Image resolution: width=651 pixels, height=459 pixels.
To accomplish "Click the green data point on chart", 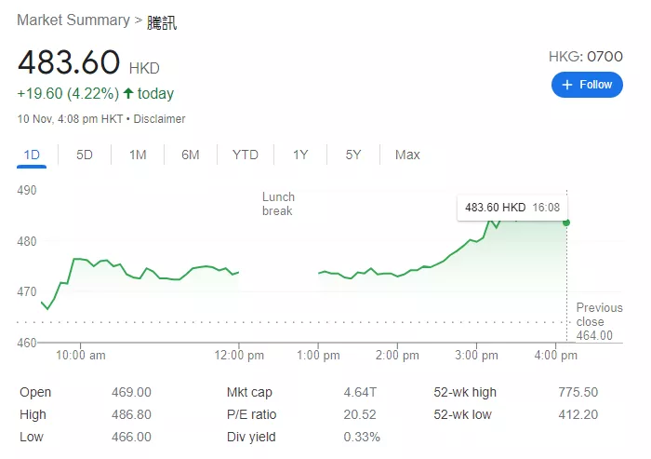I will tap(566, 223).
